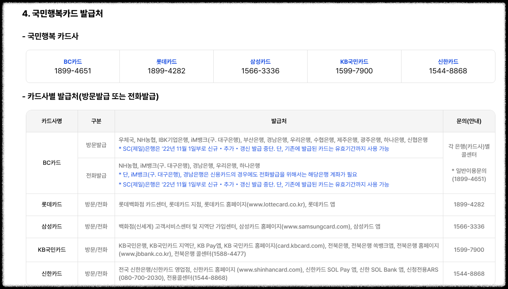Click the 롯데카드 link in top card row

tap(166, 62)
